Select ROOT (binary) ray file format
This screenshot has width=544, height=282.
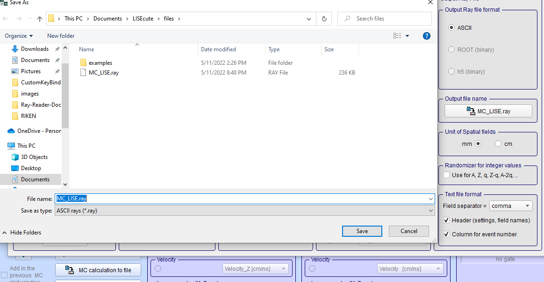point(451,50)
